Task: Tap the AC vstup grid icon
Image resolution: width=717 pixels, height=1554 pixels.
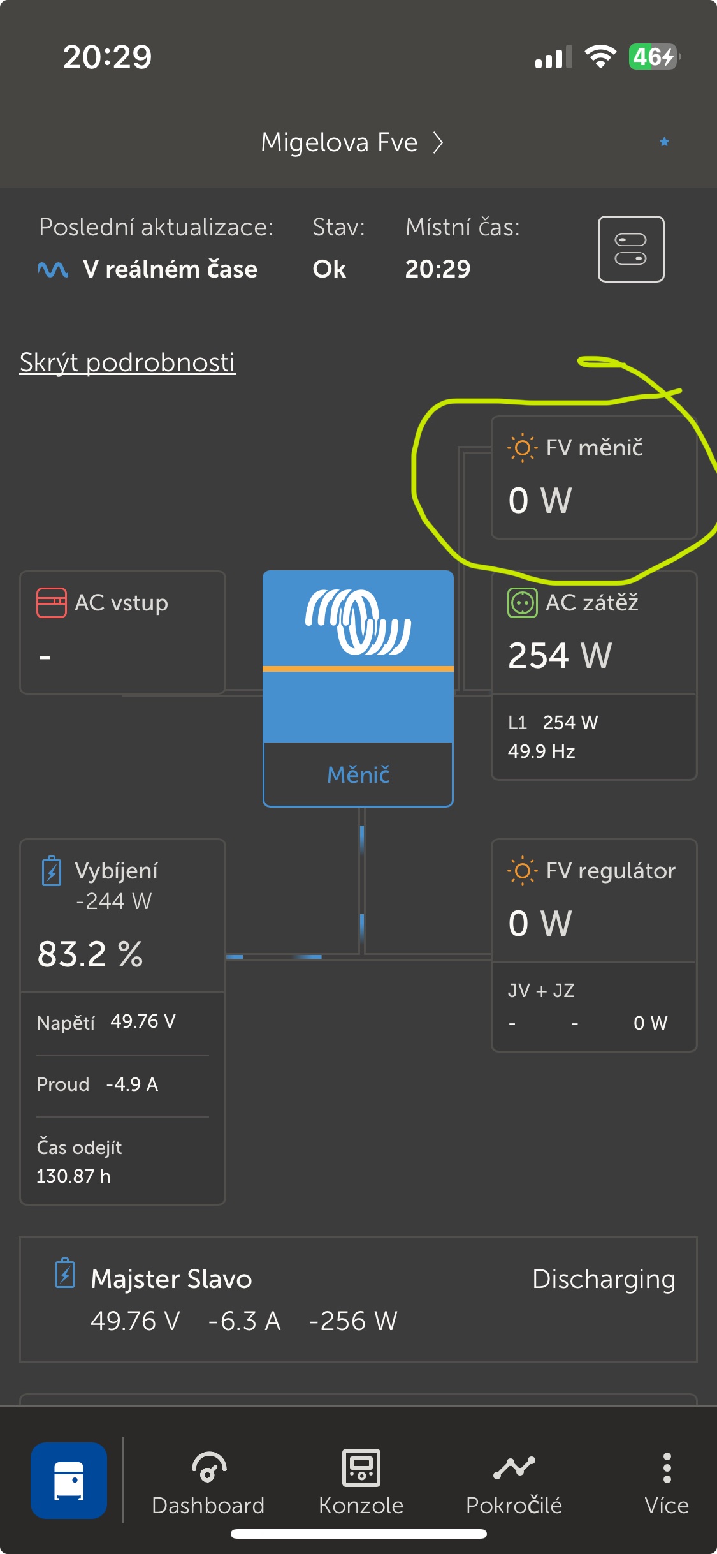Action: pos(52,603)
